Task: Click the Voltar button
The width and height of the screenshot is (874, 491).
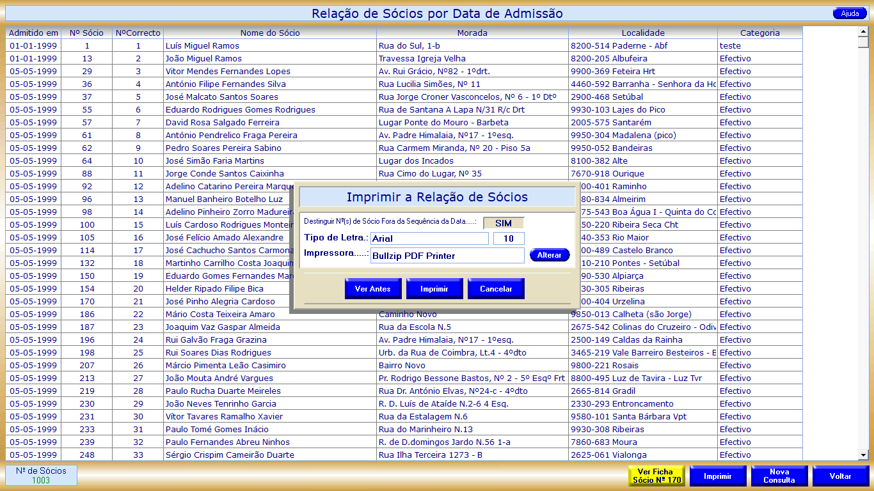Action: coord(840,476)
